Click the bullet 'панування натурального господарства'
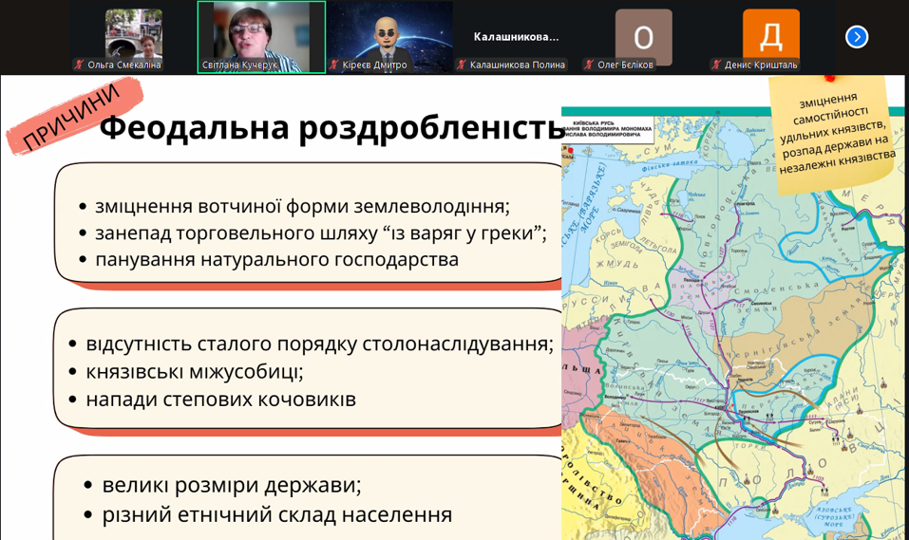The height and width of the screenshot is (540, 909). [x=276, y=258]
